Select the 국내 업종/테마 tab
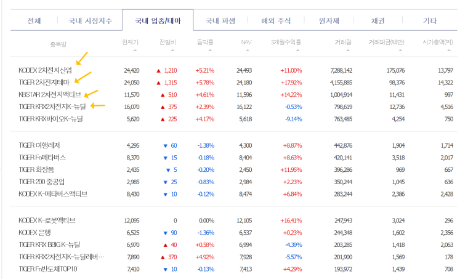 pyautogui.click(x=158, y=21)
